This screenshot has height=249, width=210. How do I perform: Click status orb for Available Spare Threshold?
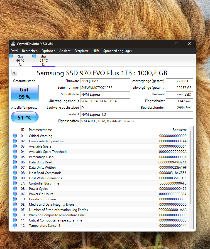point(15,151)
